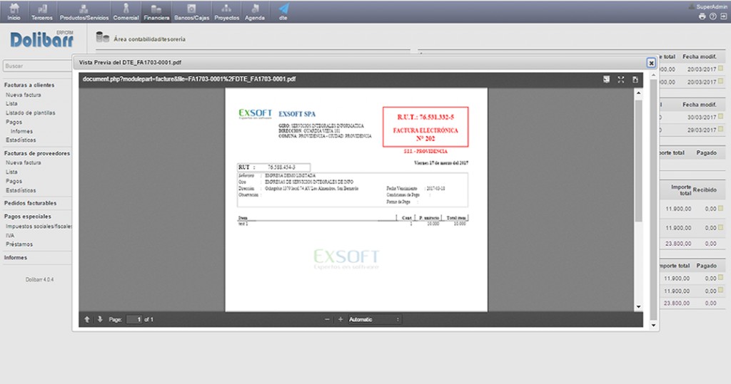
Task: Open Pagos under Facturas de proveedores
Action: click(x=14, y=181)
